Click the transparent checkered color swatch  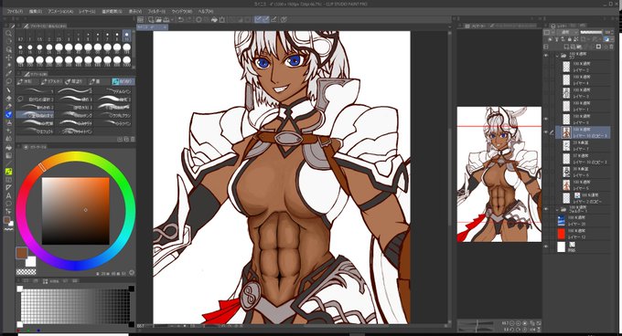click(x=26, y=272)
